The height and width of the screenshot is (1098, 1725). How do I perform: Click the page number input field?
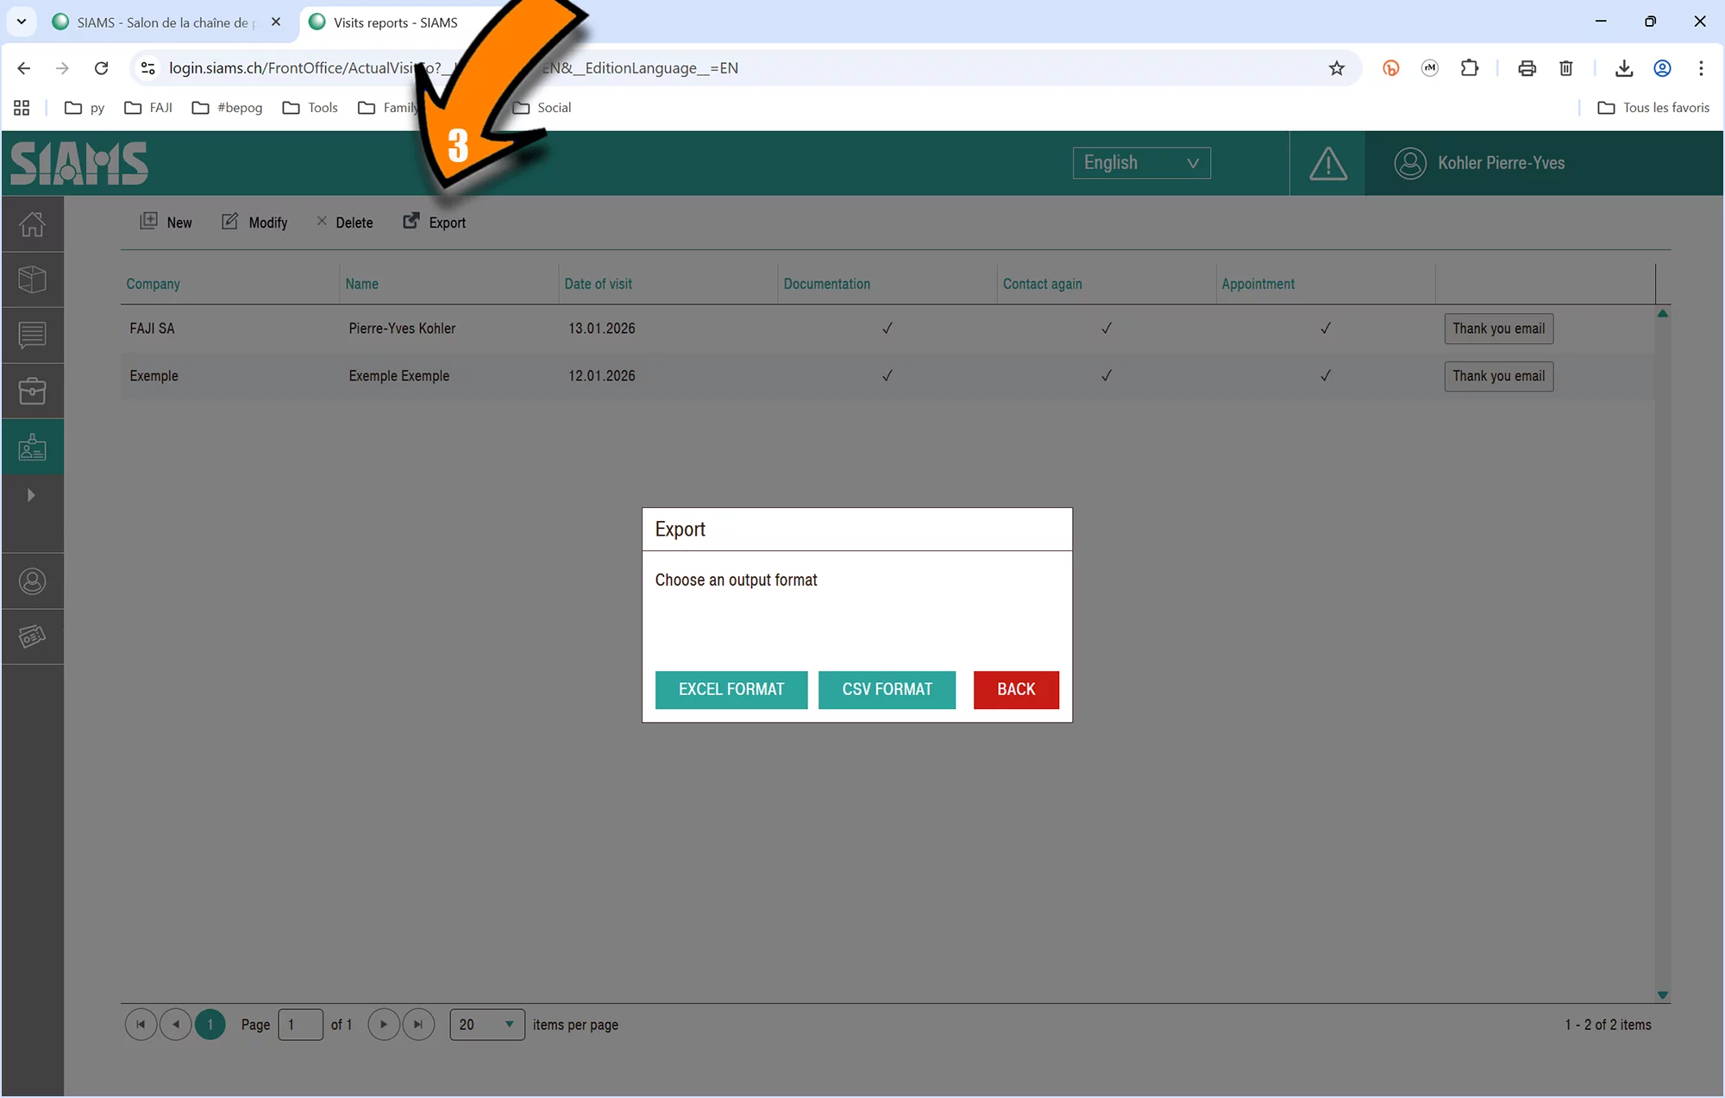pos(300,1025)
